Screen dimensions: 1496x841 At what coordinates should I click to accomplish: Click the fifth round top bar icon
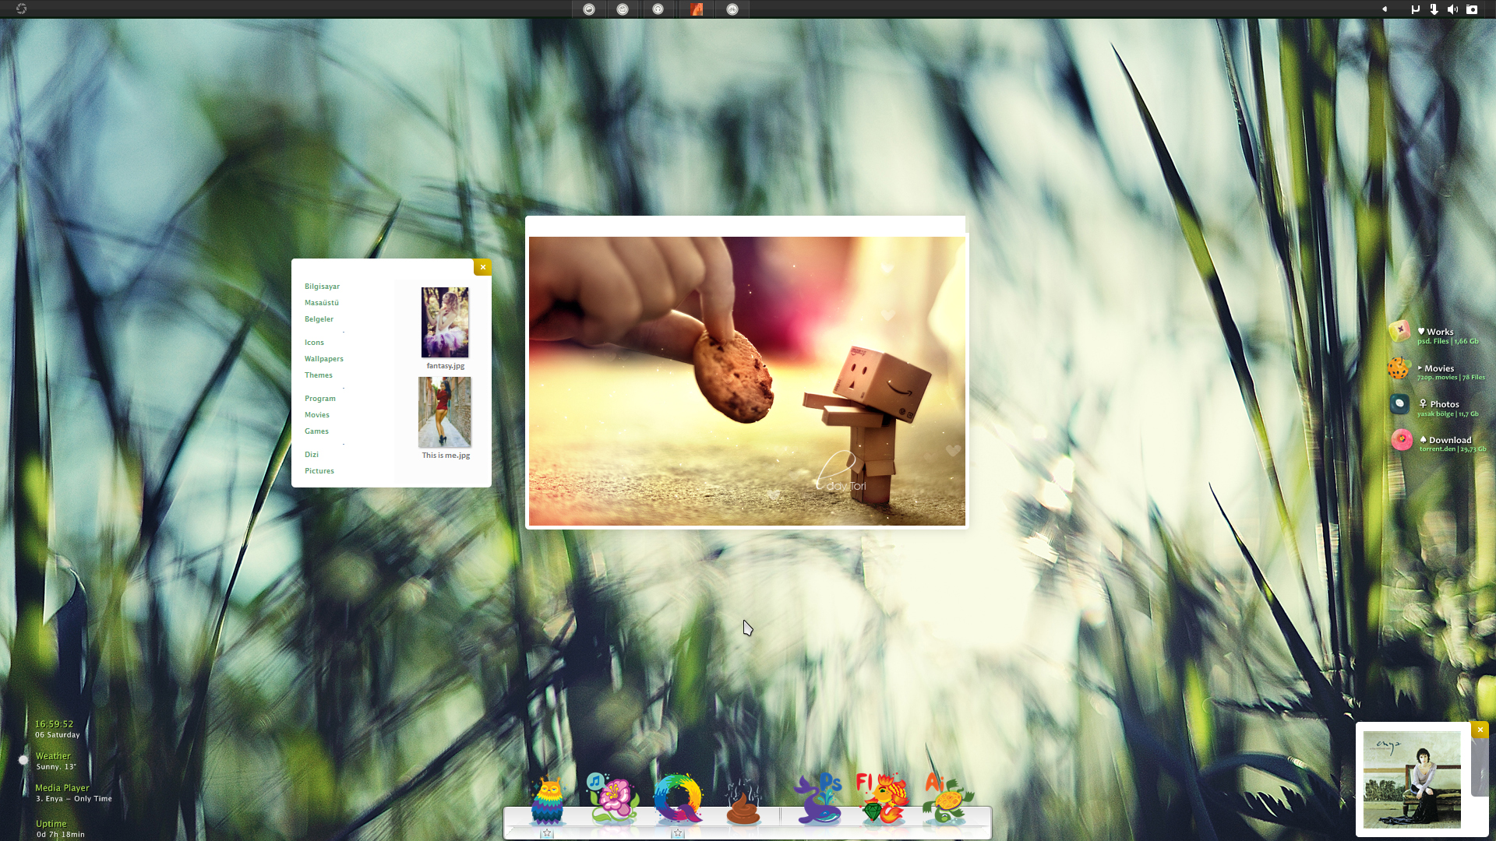pos(732,9)
